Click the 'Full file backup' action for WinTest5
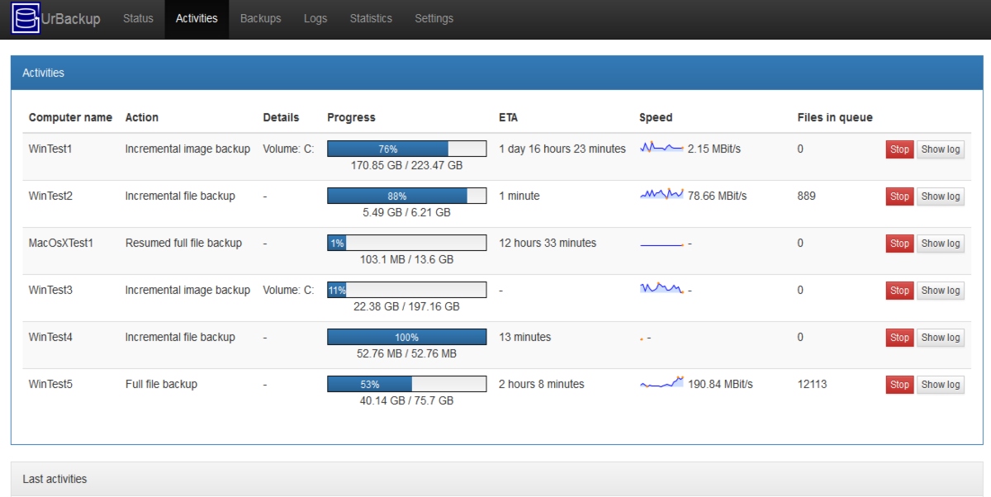The height and width of the screenshot is (497, 991). pos(161,384)
